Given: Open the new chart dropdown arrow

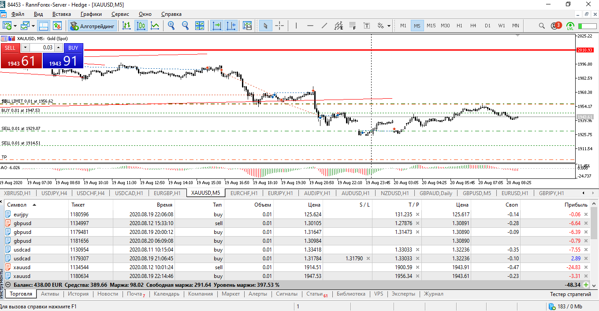Looking at the screenshot, I should click(15, 26).
